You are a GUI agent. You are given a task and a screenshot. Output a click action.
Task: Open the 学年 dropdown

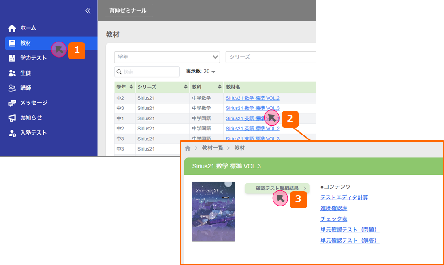[167, 57]
